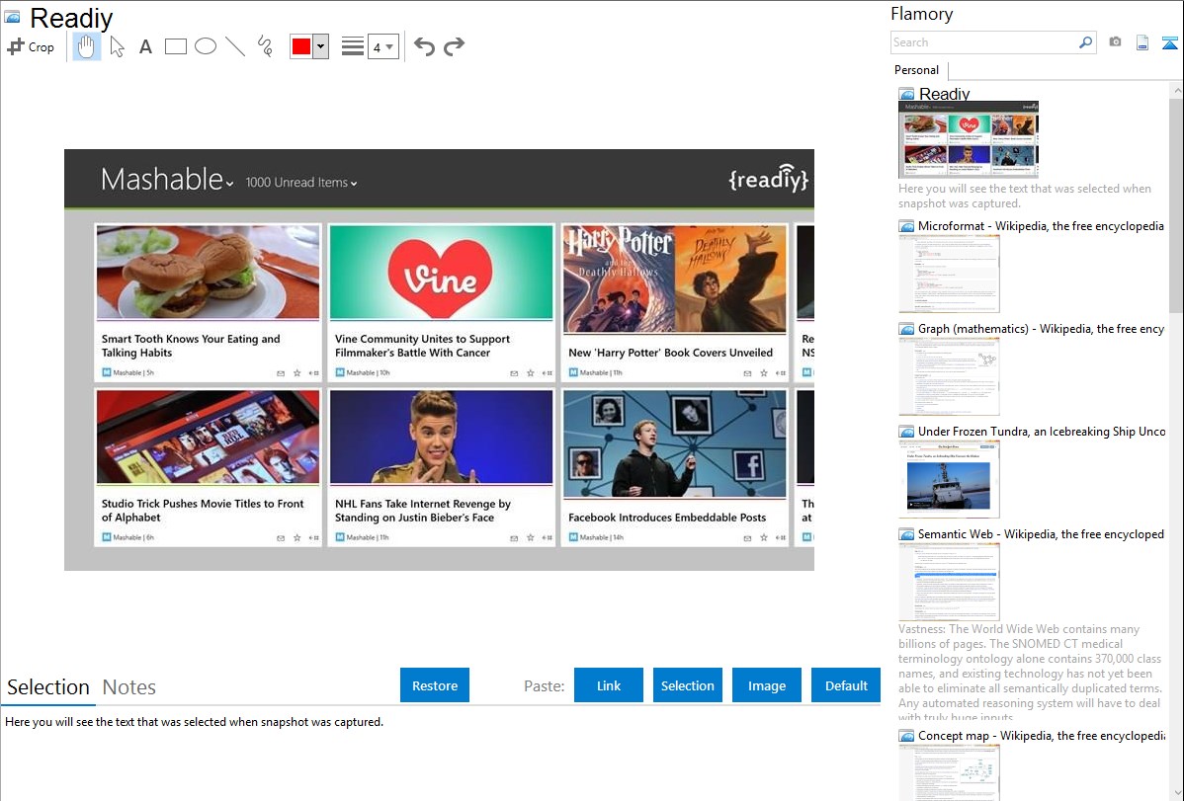Click the icon beside the Microformat snapshot title
1184x801 pixels.
click(906, 226)
